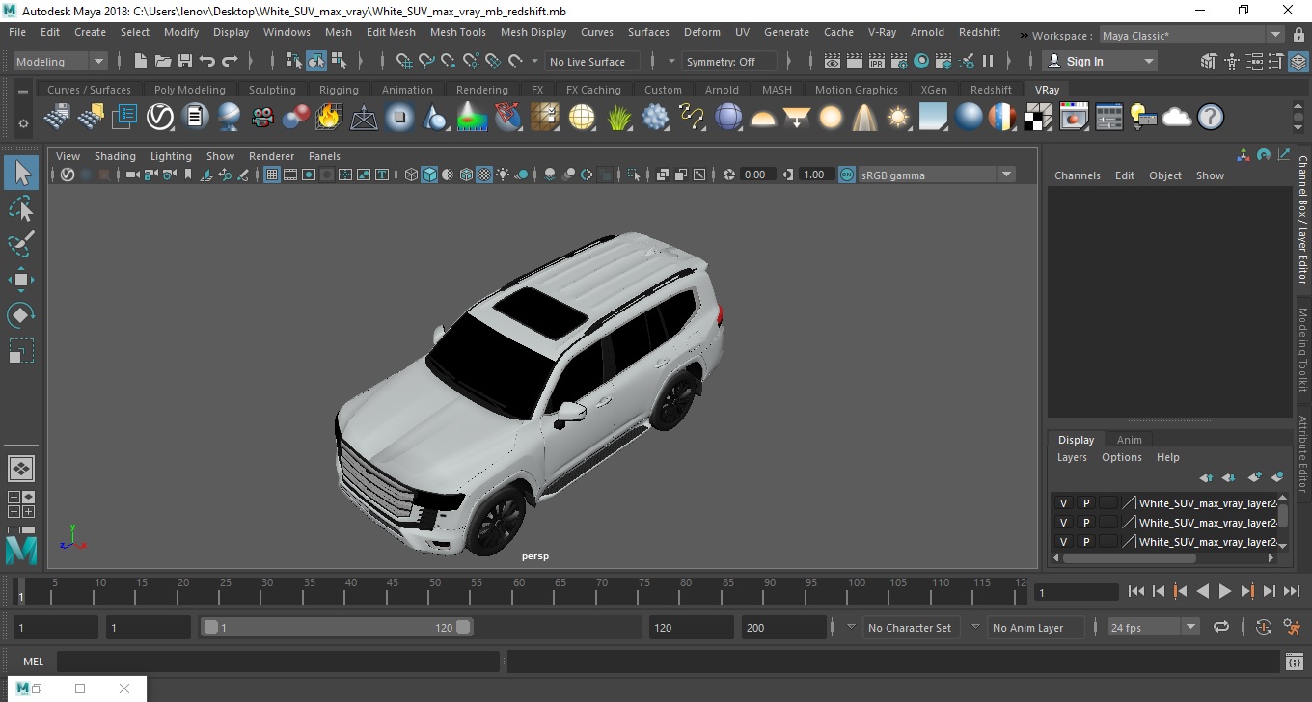The width and height of the screenshot is (1312, 702).
Task: Open the layer editor Options menu
Action: 1122,457
